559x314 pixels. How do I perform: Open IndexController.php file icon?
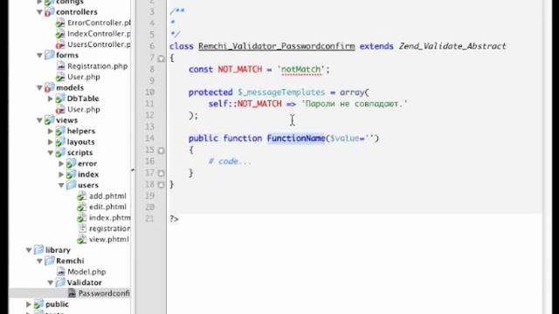click(x=60, y=34)
